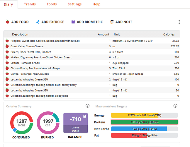Image resolution: width=190 pixels, height=147 pixels.
Task: Select 'Coffee, Prepared From Grounds' entry
Action: (30, 74)
